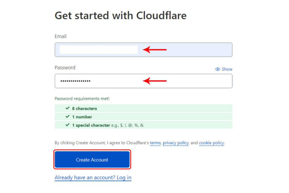Open the cookie policy link
Screen dimensions: 289x193
click(x=211, y=143)
